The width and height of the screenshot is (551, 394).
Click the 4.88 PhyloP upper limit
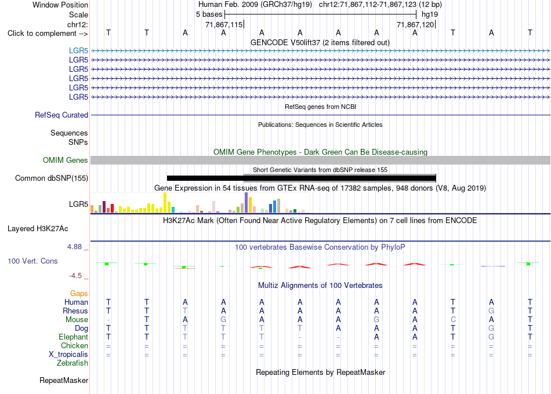tap(74, 247)
